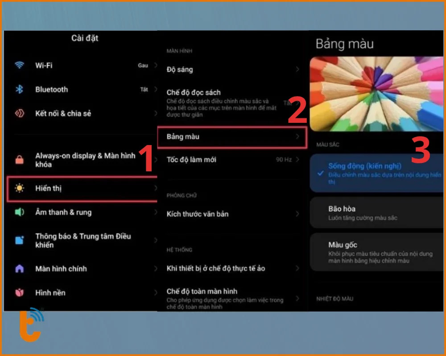Open Chế độ đọc sách reading mode
The image size is (446, 356).
[233, 103]
